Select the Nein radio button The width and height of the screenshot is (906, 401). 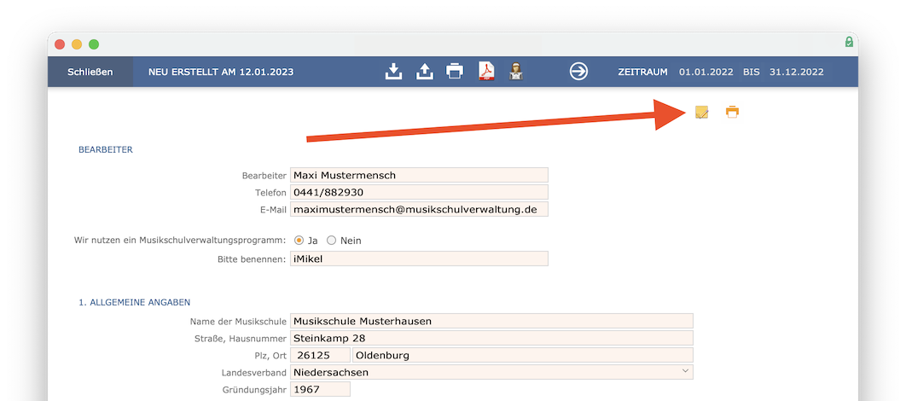click(x=332, y=241)
